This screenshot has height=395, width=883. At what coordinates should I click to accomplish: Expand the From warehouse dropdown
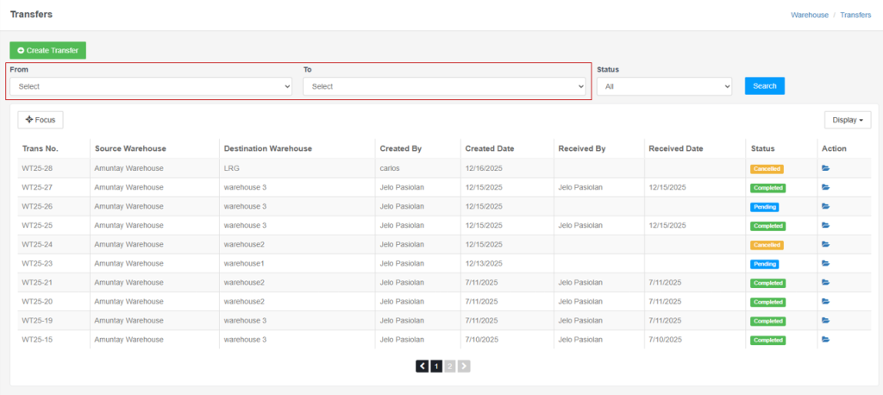[151, 86]
